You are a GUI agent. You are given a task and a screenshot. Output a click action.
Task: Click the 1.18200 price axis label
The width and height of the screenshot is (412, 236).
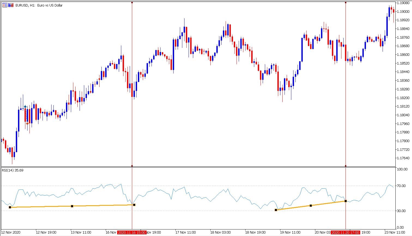click(x=403, y=98)
